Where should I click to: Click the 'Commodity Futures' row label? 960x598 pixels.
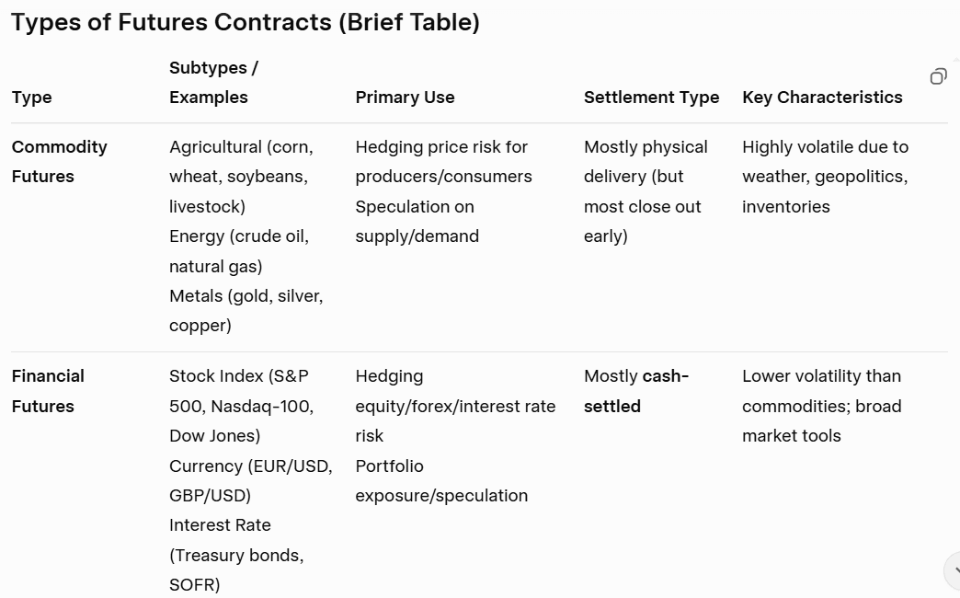[x=60, y=162]
